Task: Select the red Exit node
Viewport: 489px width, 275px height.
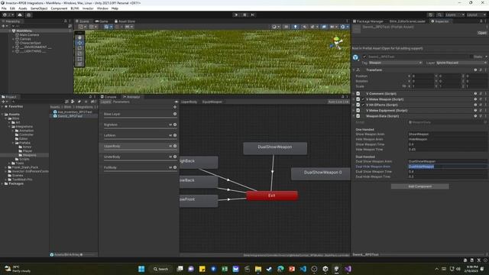Action: (272, 196)
